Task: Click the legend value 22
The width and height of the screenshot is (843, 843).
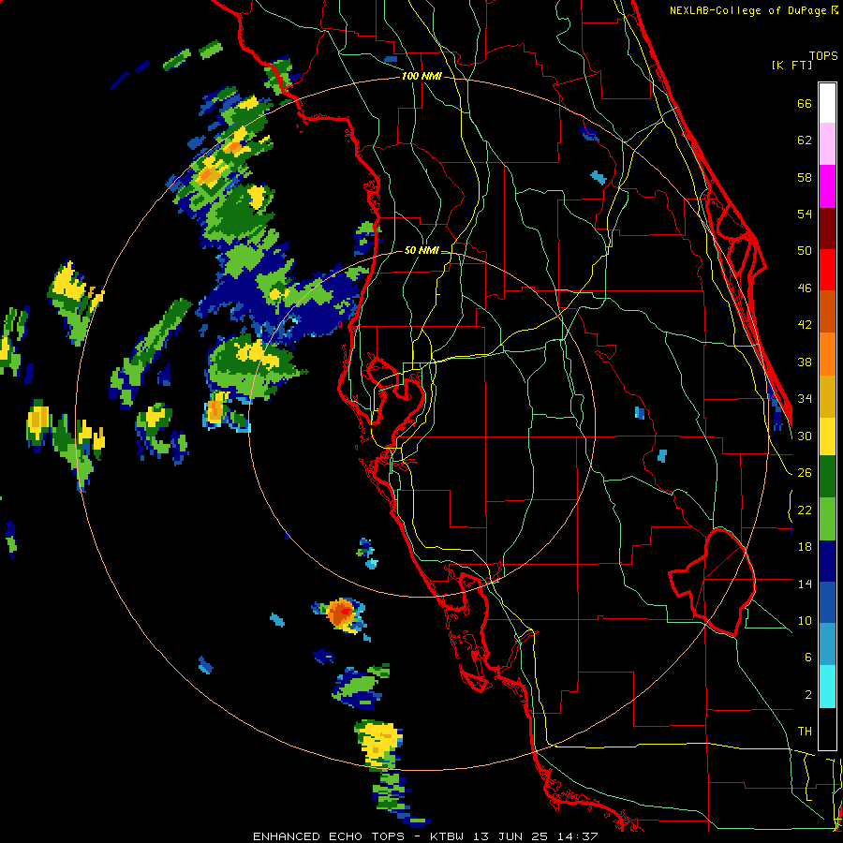Action: tap(805, 510)
